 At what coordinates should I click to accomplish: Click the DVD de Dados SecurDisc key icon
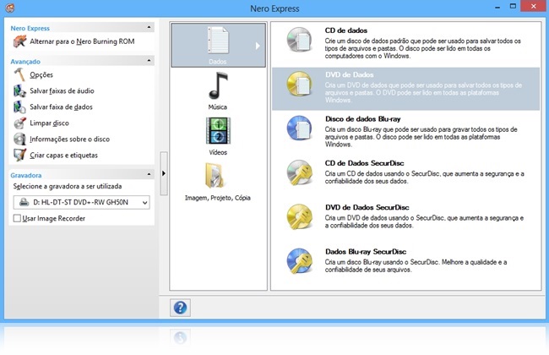299,216
